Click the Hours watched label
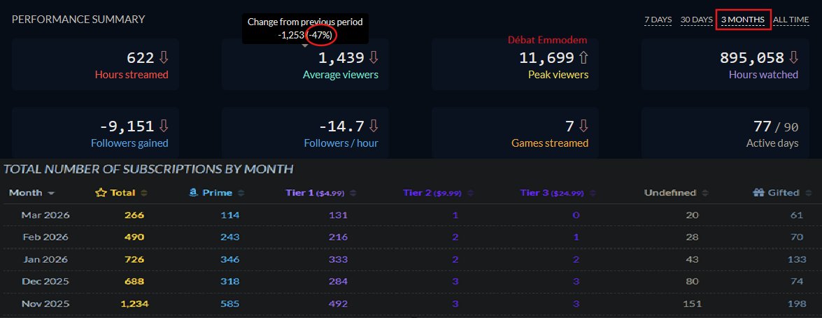The height and width of the screenshot is (318, 822). pyautogui.click(x=763, y=75)
